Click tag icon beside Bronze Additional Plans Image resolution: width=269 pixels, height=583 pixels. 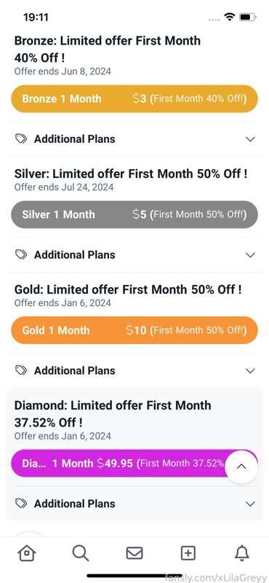click(x=21, y=138)
